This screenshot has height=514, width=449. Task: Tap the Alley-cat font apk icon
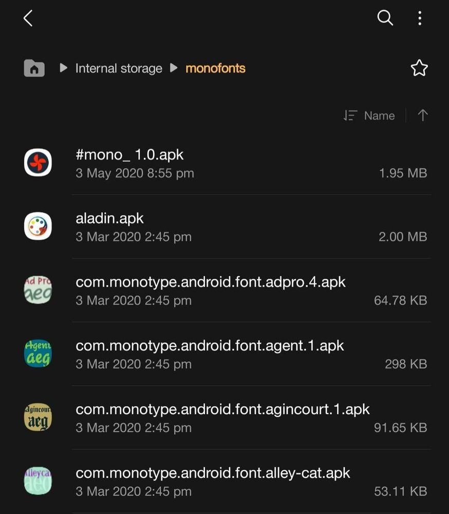click(x=38, y=481)
